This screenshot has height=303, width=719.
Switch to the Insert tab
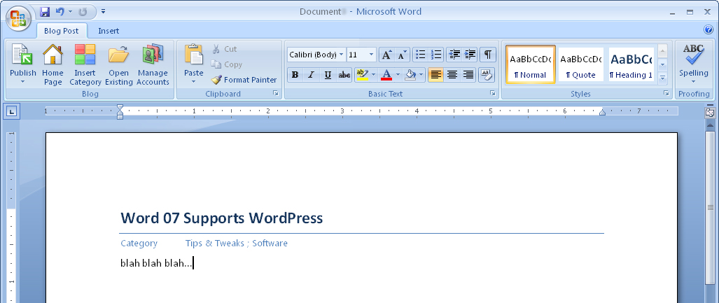109,31
